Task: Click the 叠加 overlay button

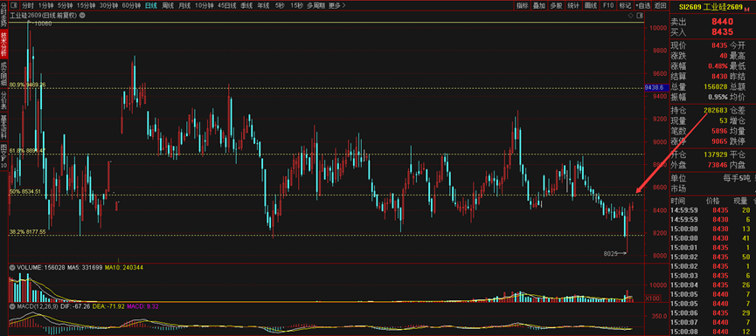Action: 539,6
